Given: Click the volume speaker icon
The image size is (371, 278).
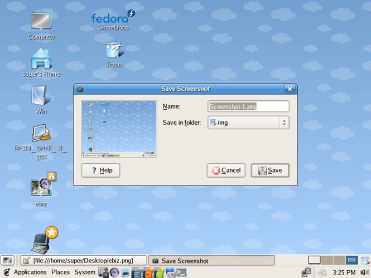Looking at the screenshot, I should (365, 272).
